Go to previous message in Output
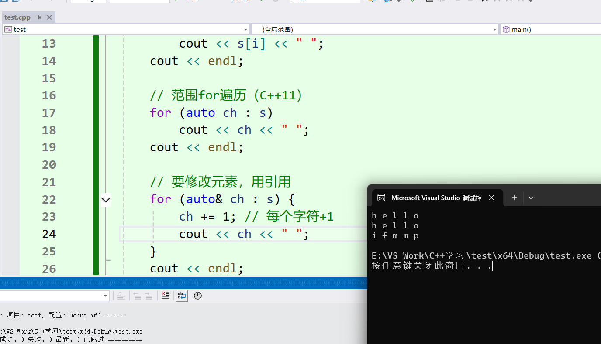 click(x=137, y=296)
